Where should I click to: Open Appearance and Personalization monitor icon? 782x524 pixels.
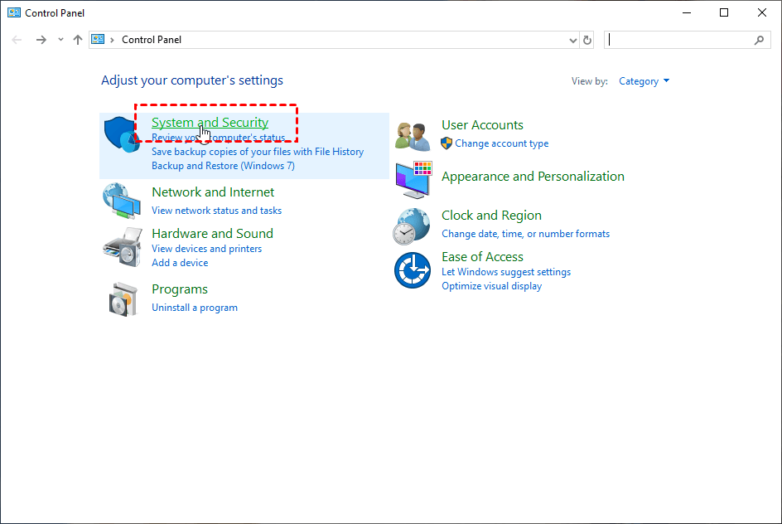click(x=413, y=179)
